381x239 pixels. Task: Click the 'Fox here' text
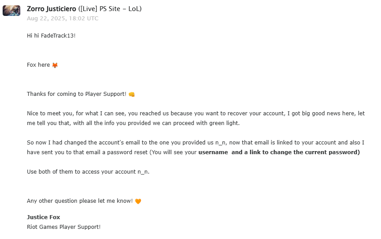coord(38,65)
